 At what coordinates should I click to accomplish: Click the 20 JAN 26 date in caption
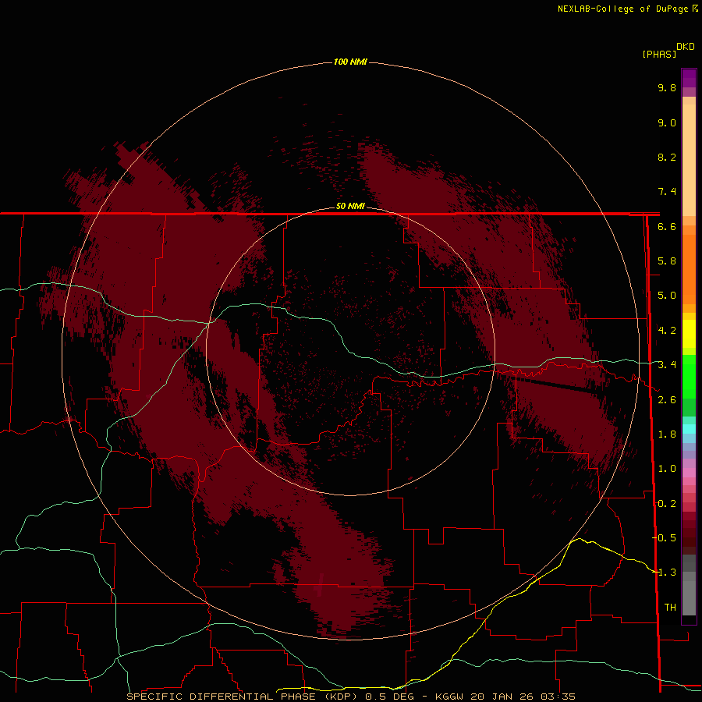pyautogui.click(x=503, y=697)
